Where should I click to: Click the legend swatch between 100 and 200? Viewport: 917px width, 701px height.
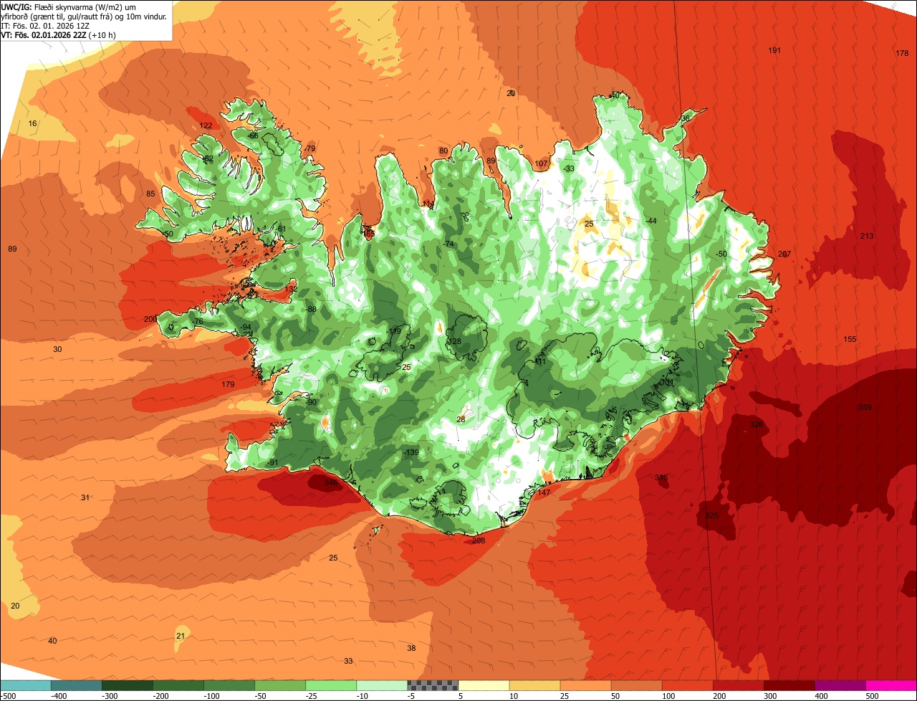click(687, 685)
